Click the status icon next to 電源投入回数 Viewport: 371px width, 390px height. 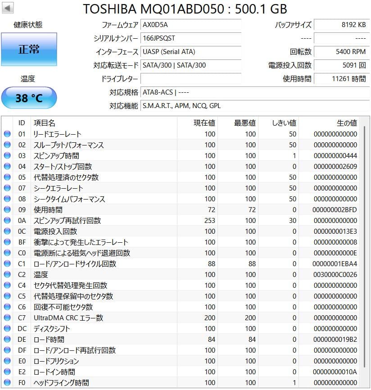pyautogui.click(x=8, y=231)
